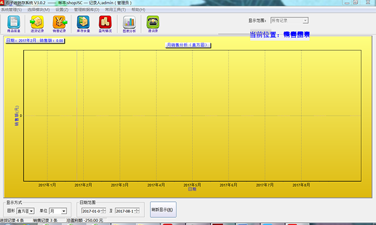
Task: Expand the 单位 unit dropdown
Action: point(64,211)
